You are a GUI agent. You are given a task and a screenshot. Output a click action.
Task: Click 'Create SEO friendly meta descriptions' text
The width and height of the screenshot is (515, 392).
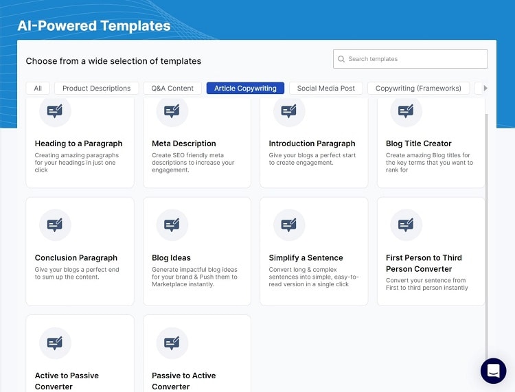[x=193, y=163]
